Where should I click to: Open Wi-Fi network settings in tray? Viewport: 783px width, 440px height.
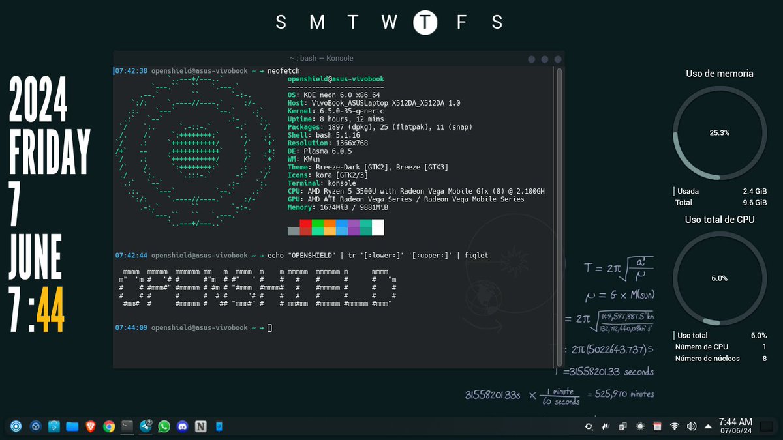click(x=675, y=427)
